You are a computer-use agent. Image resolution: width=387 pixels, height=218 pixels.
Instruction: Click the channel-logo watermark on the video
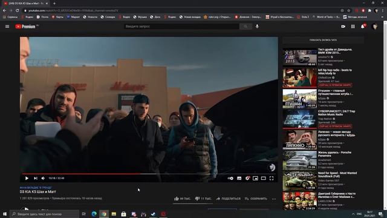click(x=272, y=167)
